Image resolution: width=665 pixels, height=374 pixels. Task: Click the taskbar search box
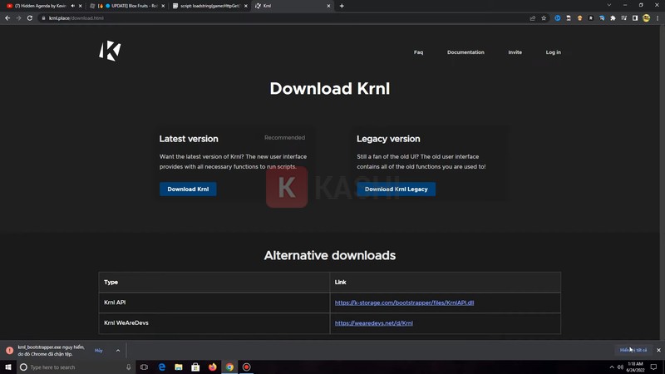pos(76,367)
